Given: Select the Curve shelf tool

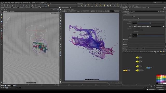Looking at the screenshot, I should point(23,5).
